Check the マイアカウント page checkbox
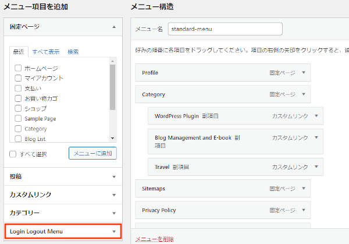 tap(18, 78)
